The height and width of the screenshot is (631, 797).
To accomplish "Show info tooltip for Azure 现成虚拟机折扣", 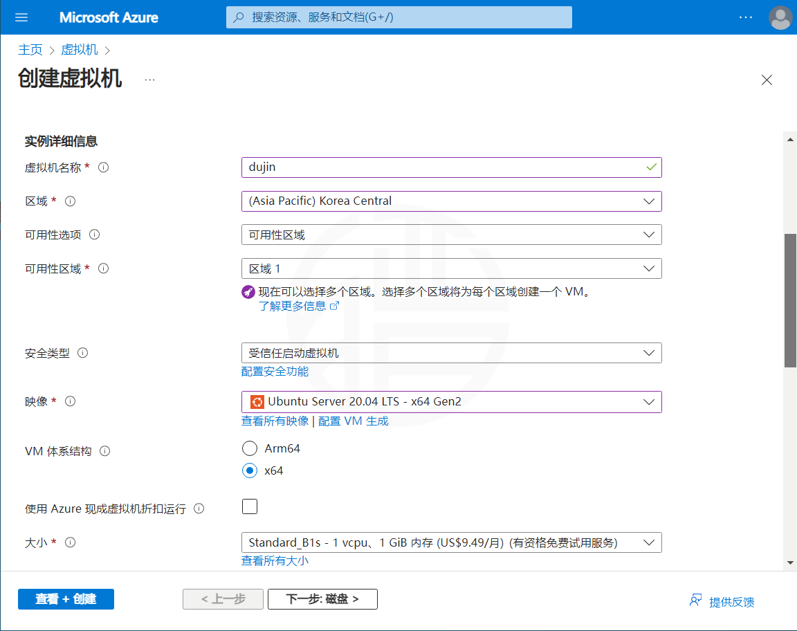I will (x=199, y=509).
